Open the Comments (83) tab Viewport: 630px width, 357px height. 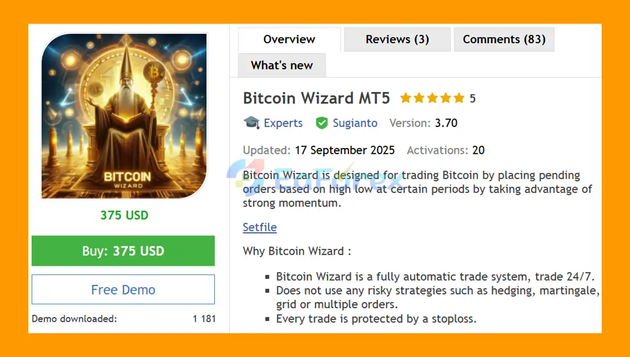(x=504, y=39)
